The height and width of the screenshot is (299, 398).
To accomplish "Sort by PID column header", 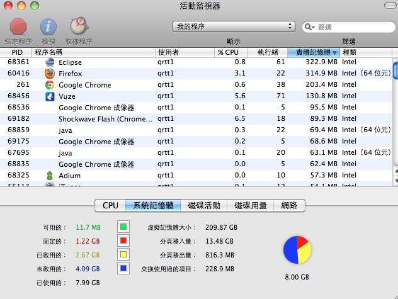I will pyautogui.click(x=16, y=52).
